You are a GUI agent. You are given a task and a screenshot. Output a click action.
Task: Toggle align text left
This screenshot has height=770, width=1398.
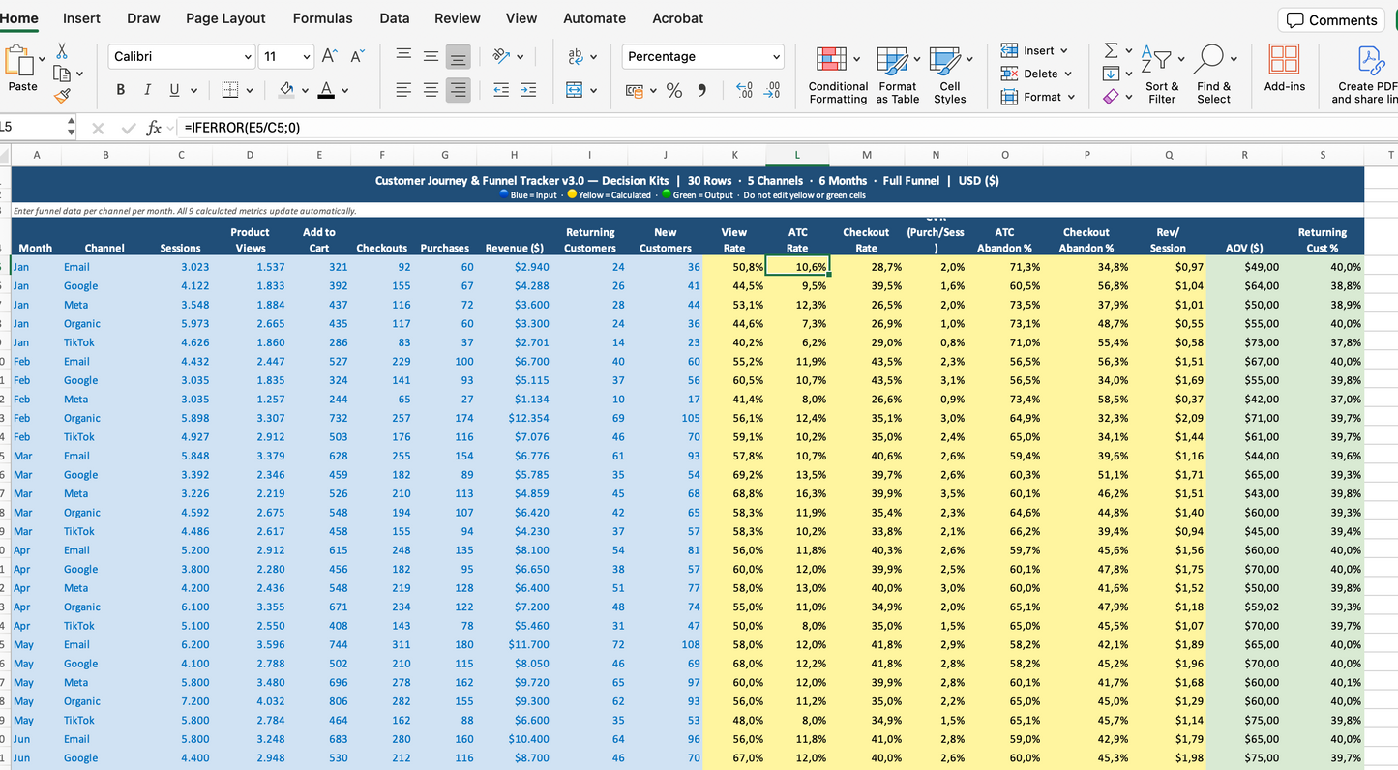[404, 90]
